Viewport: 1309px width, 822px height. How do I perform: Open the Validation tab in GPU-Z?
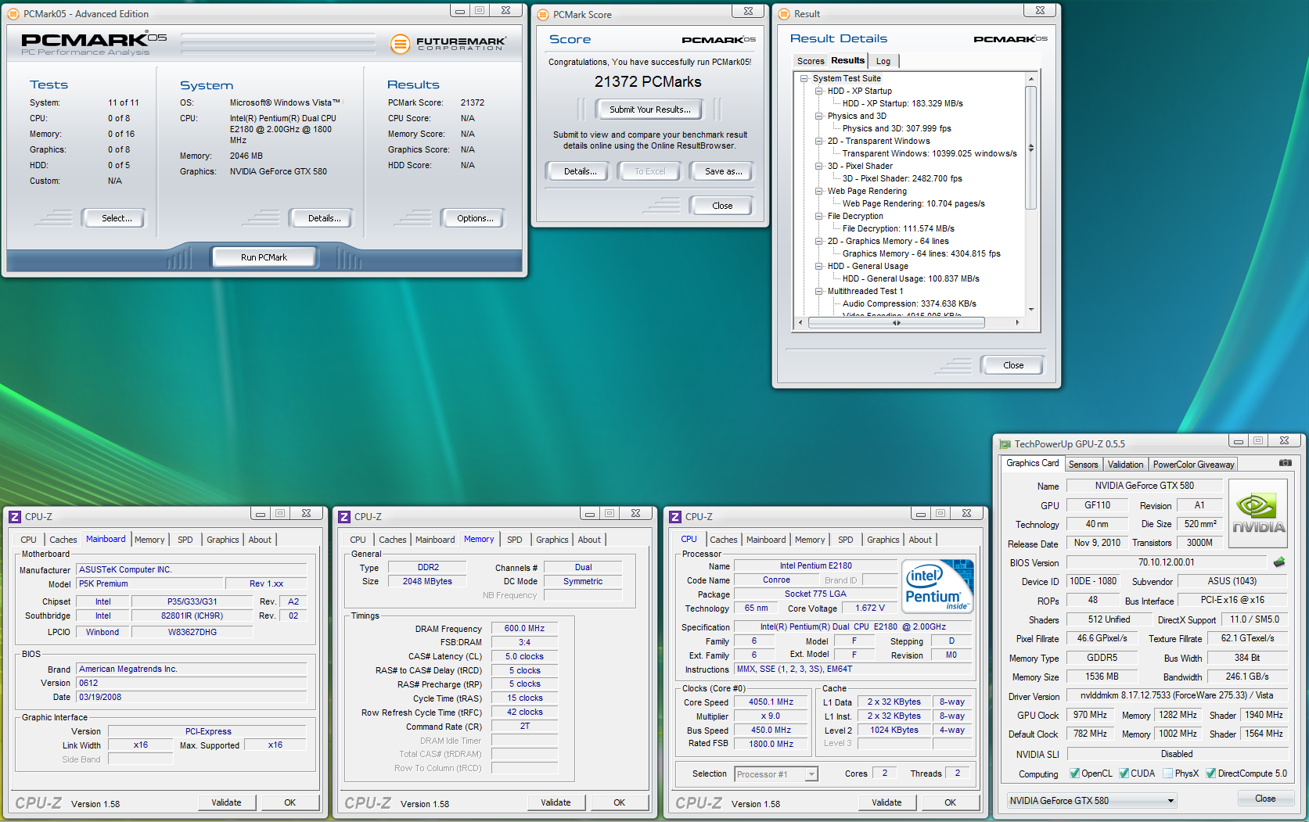1125,465
